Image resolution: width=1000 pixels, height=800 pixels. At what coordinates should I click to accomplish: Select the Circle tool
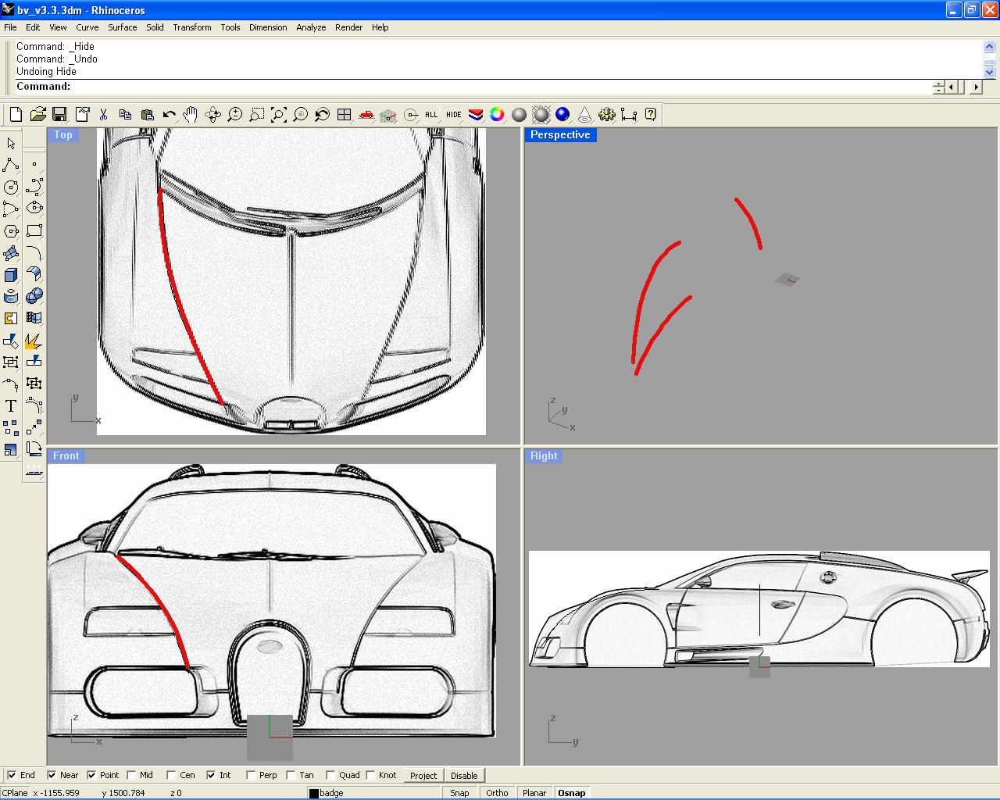point(11,187)
